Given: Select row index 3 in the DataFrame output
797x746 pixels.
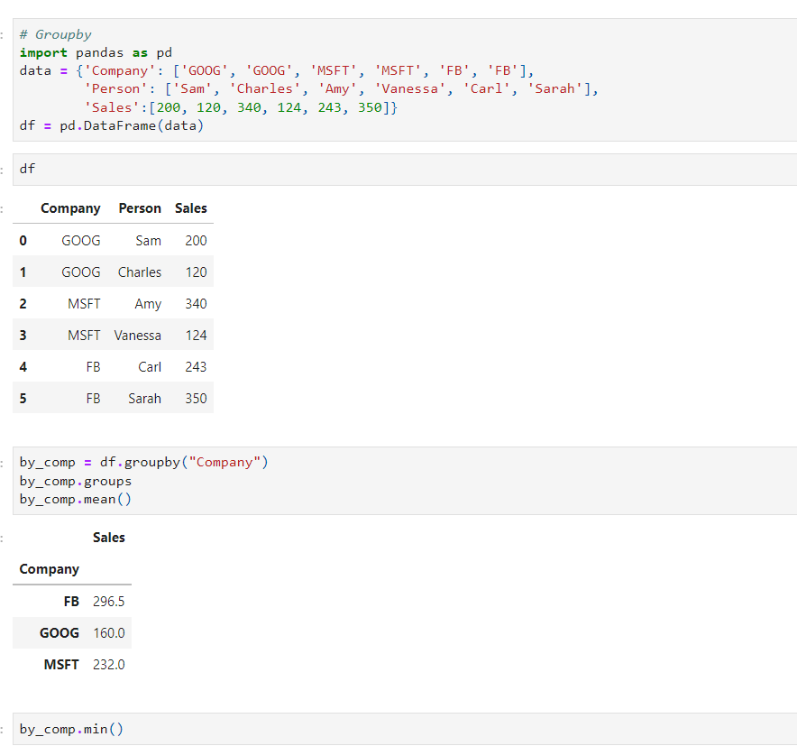Looking at the screenshot, I should (23, 335).
